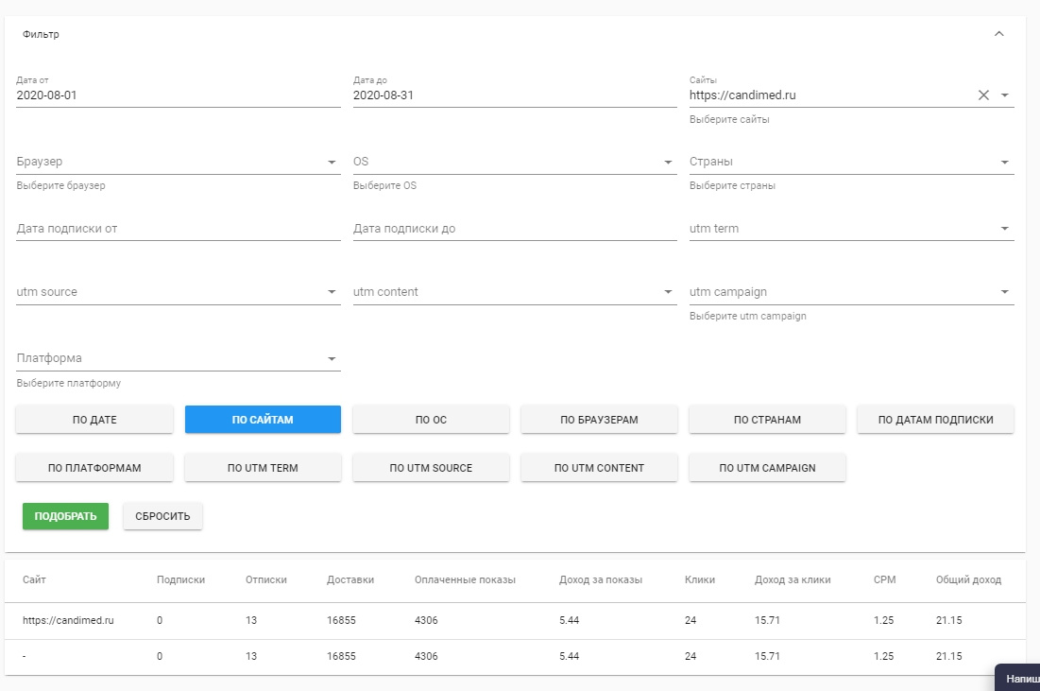The width and height of the screenshot is (1040, 691).
Task: Clear the selected candimed.ru site
Action: pos(983,95)
